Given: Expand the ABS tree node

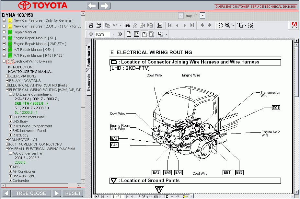Looking at the screenshot, I should [10, 167].
